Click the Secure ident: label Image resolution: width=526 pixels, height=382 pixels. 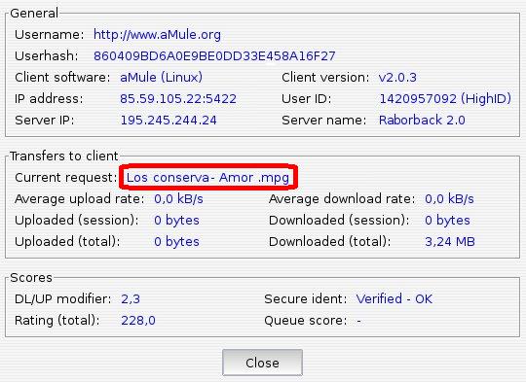pos(305,299)
